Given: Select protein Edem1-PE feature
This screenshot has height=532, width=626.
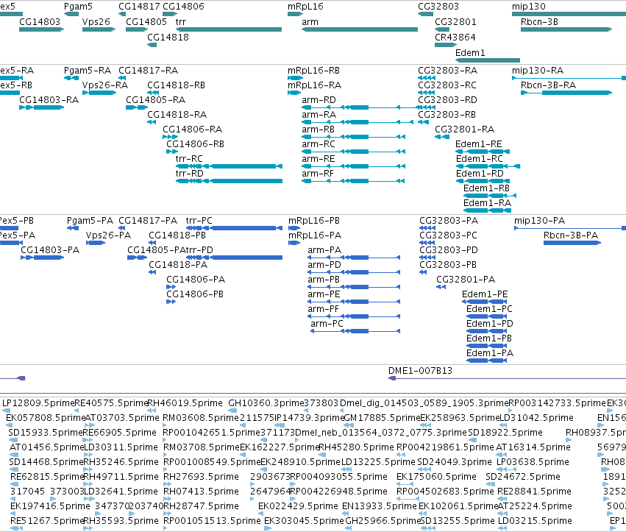Looking at the screenshot, I should click(x=484, y=302).
